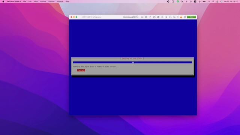Expand the toolbar arrow dropdown
The height and width of the screenshot is (135, 240).
(x=178, y=17)
